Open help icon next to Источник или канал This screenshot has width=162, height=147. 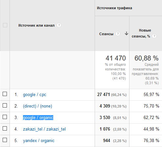[59, 25]
